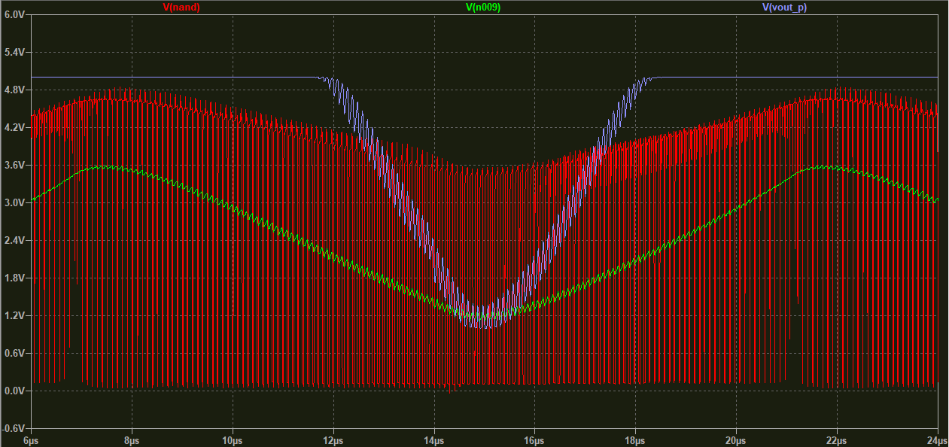Image resolution: width=949 pixels, height=447 pixels.
Task: Select the green V(n009) trace label
Action: 483,7
